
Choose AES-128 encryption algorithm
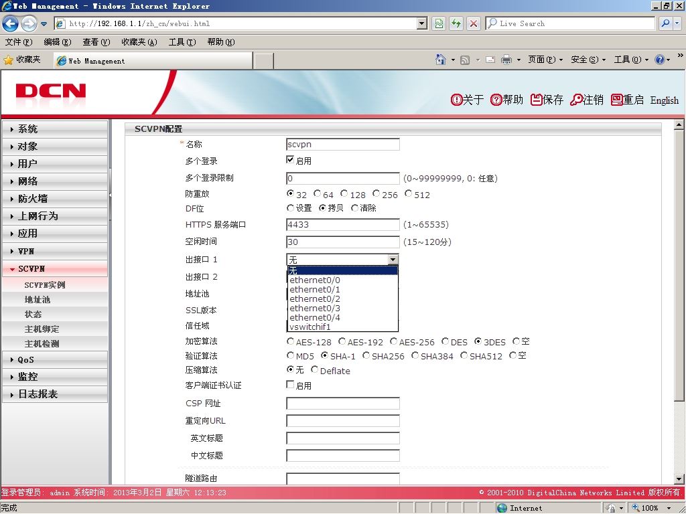(x=290, y=341)
